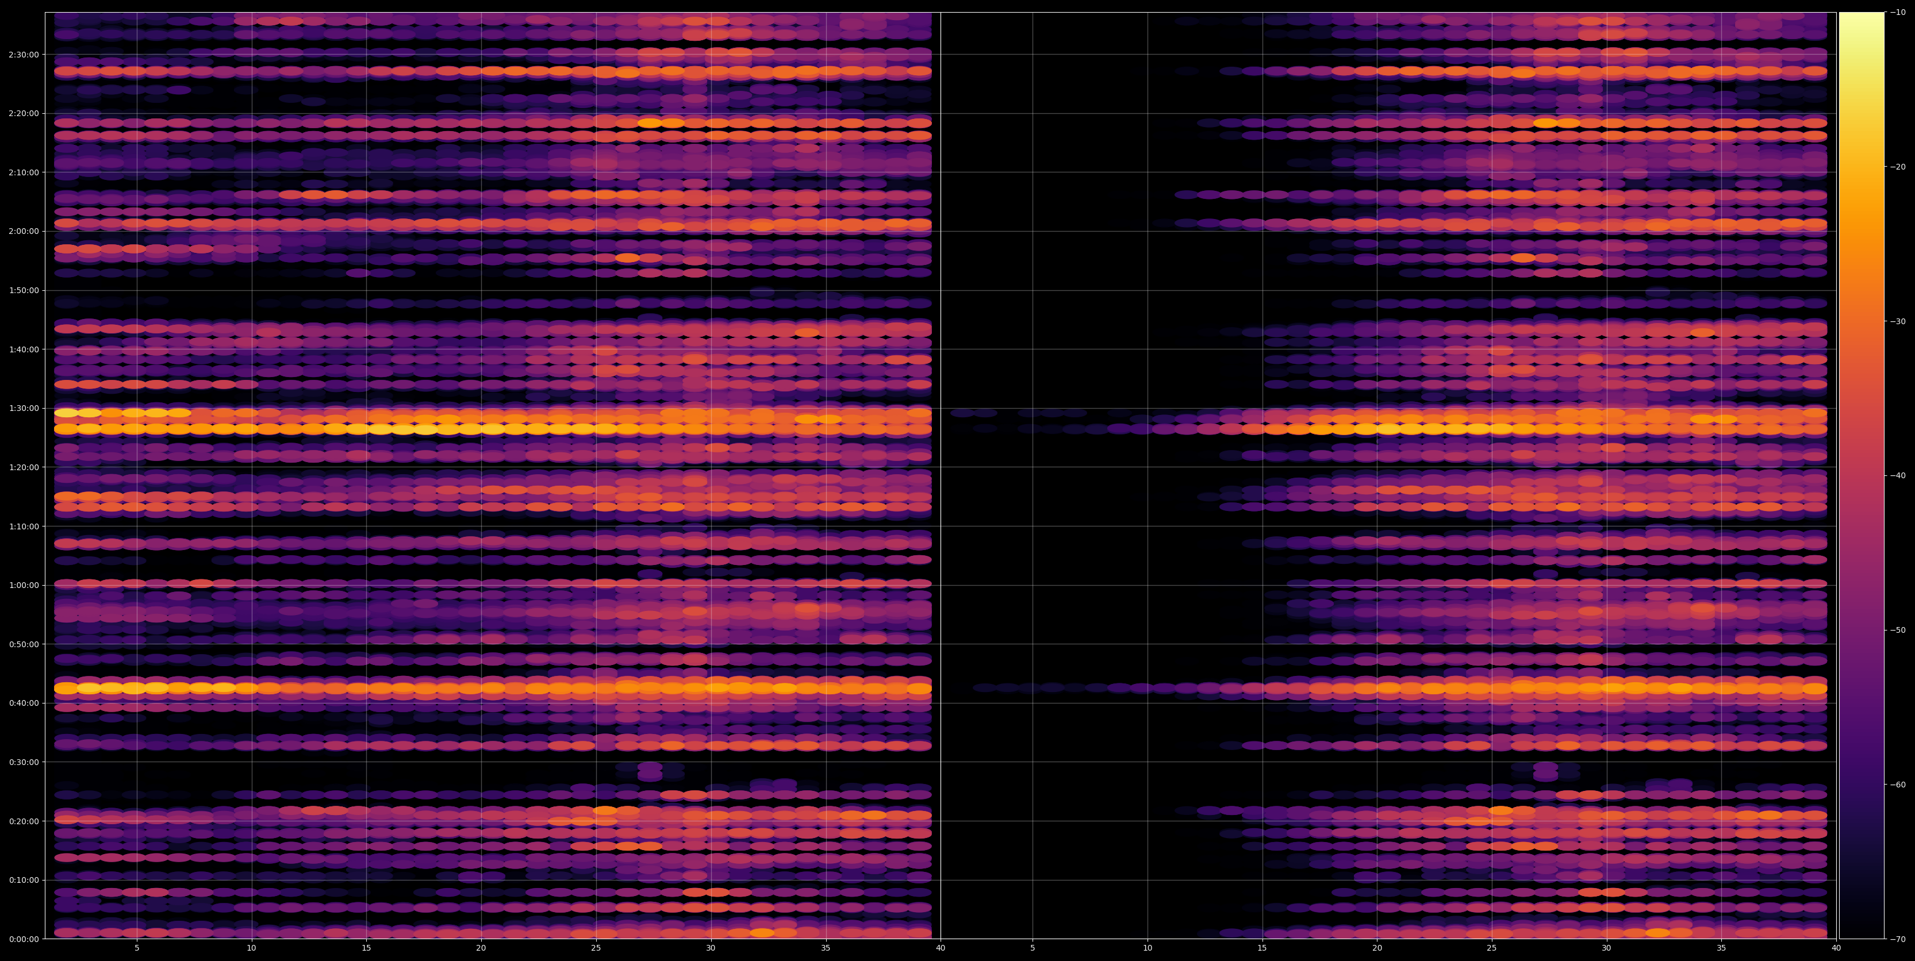
Task: Click x-axis label 40 beside the colorbar
Action: 1836,948
